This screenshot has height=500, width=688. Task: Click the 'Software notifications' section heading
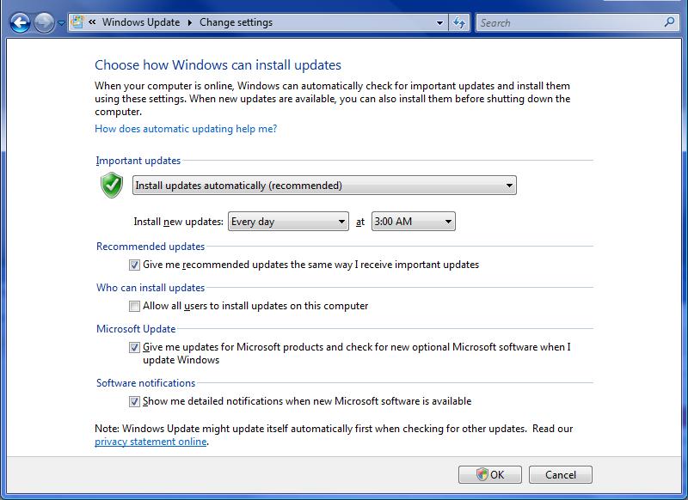pos(145,383)
